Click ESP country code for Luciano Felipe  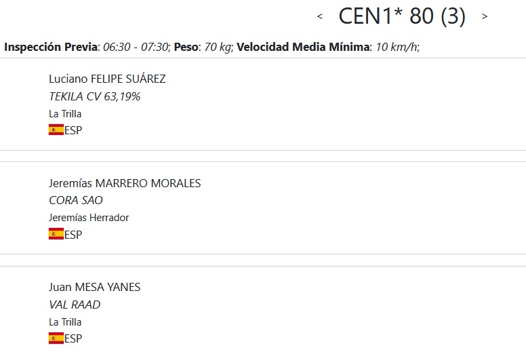[73, 130]
